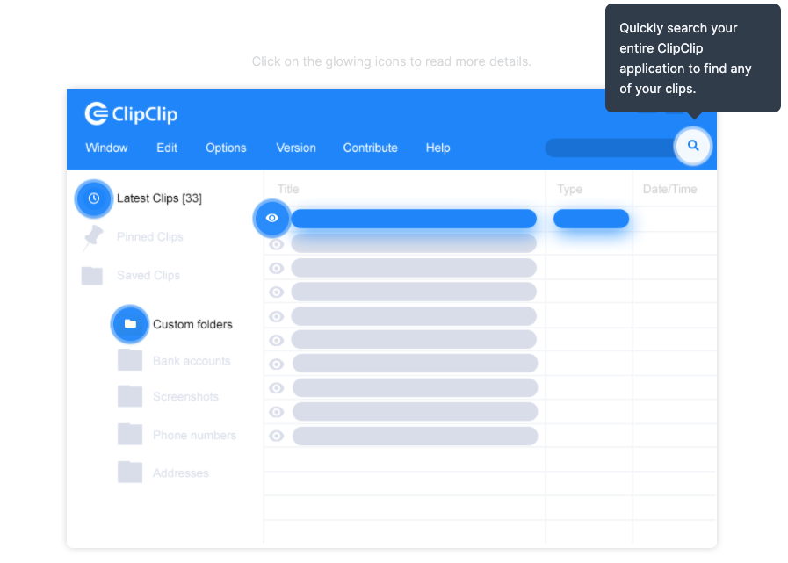Select the highlighted blue clip title bar

coord(414,219)
